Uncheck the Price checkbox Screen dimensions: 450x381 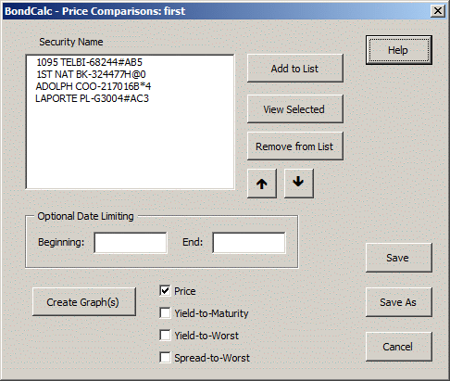coord(165,291)
